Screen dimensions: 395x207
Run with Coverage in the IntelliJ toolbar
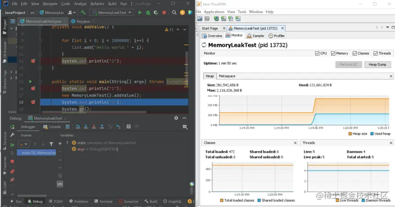point(156,13)
